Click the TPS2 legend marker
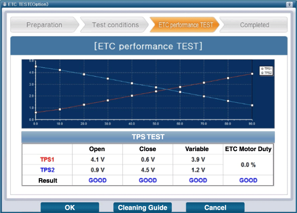This screenshot has width=297, height=213. [x=262, y=72]
